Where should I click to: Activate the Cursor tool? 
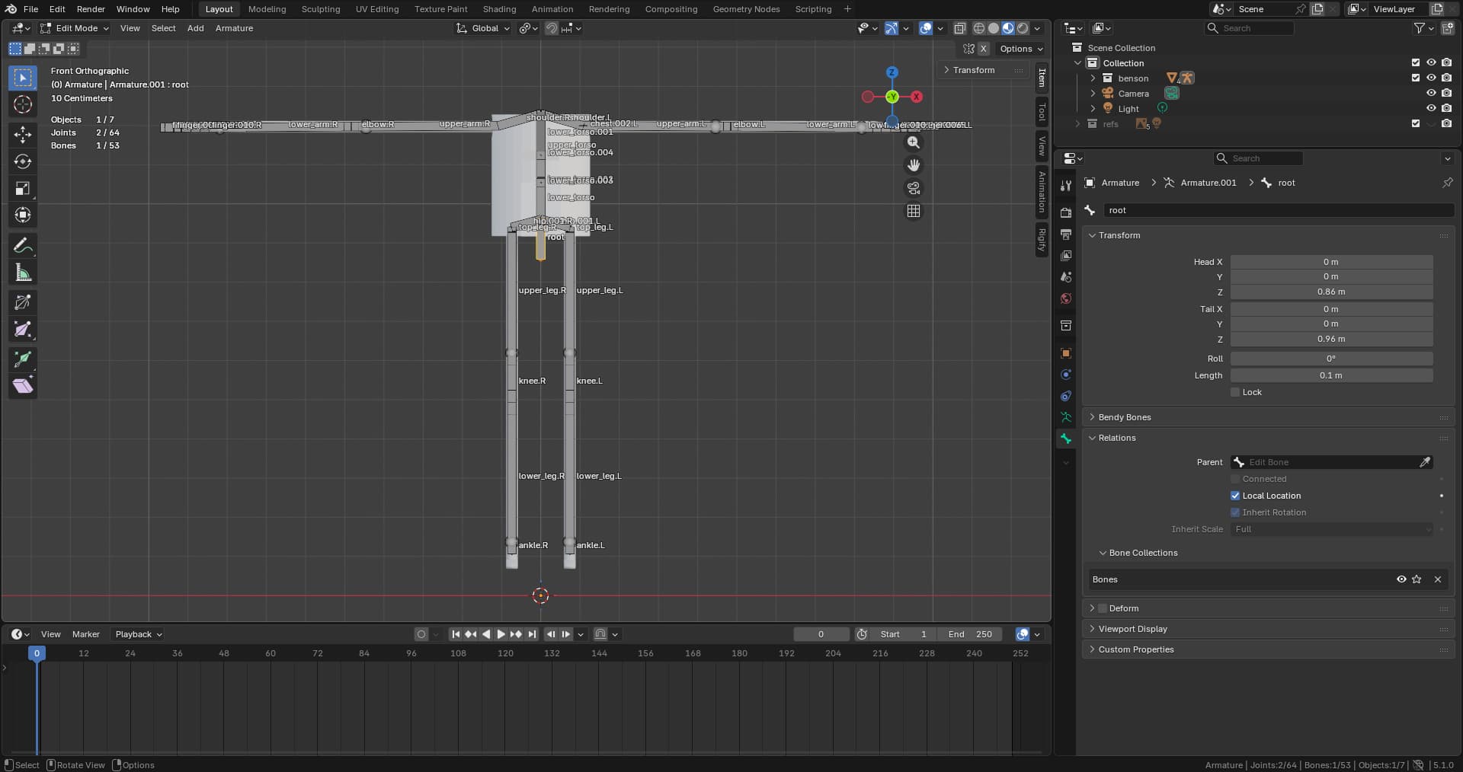(x=23, y=104)
